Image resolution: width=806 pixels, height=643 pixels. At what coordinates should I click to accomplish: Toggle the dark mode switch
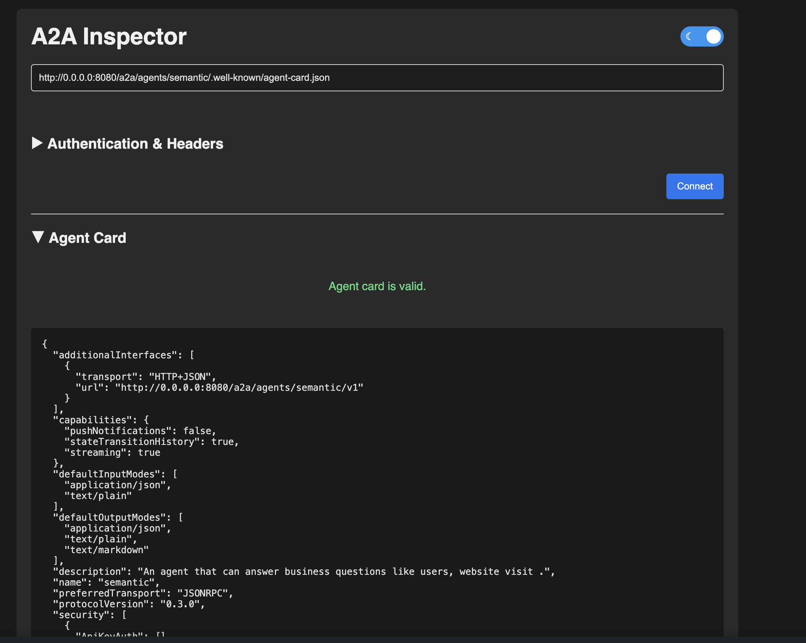click(x=701, y=37)
